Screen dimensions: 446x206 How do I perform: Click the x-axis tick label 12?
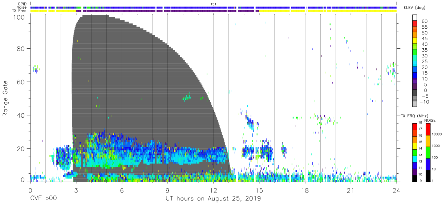tap(213, 190)
